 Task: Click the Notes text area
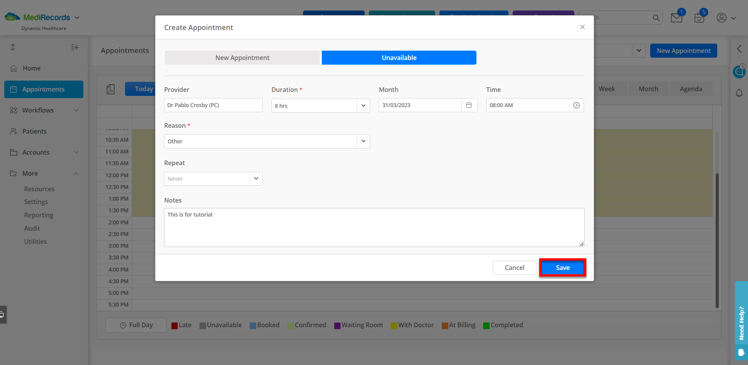click(x=374, y=227)
